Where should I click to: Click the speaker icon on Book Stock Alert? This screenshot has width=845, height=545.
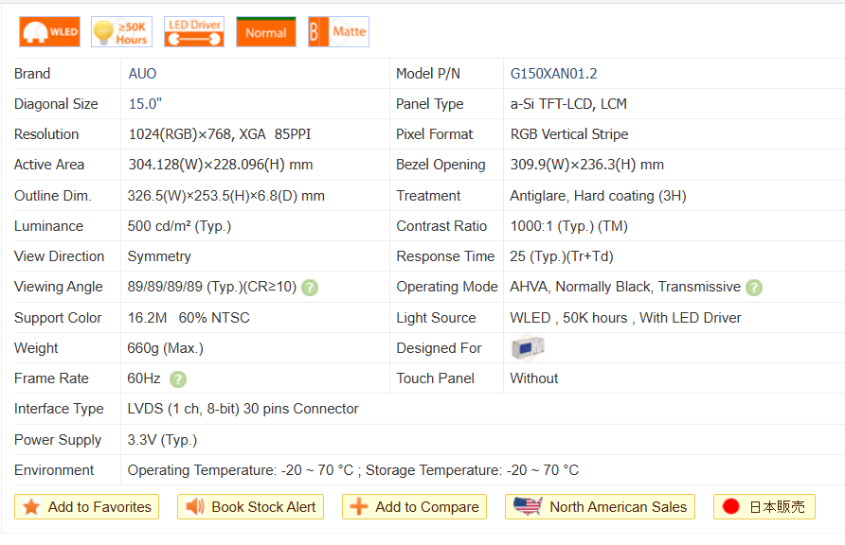coord(195,507)
